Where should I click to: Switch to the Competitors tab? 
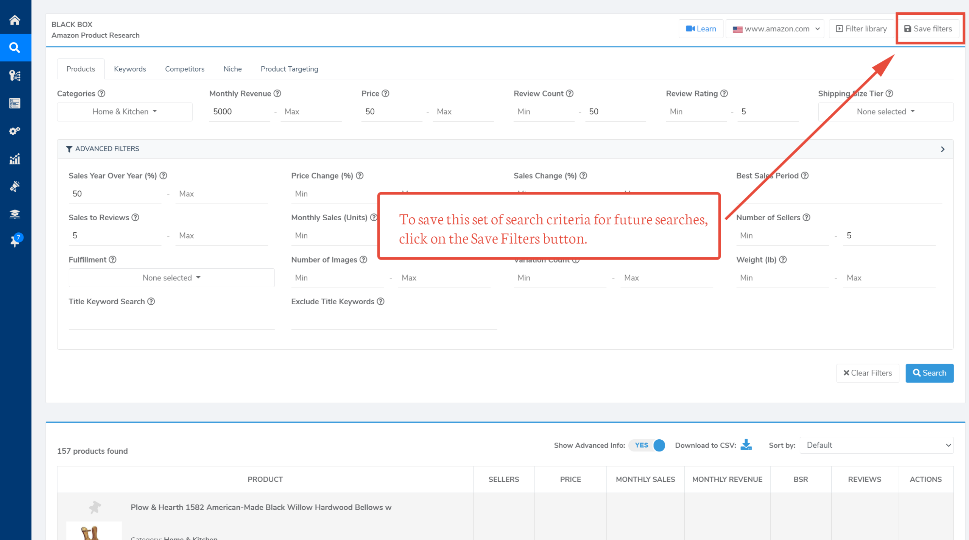(x=185, y=69)
